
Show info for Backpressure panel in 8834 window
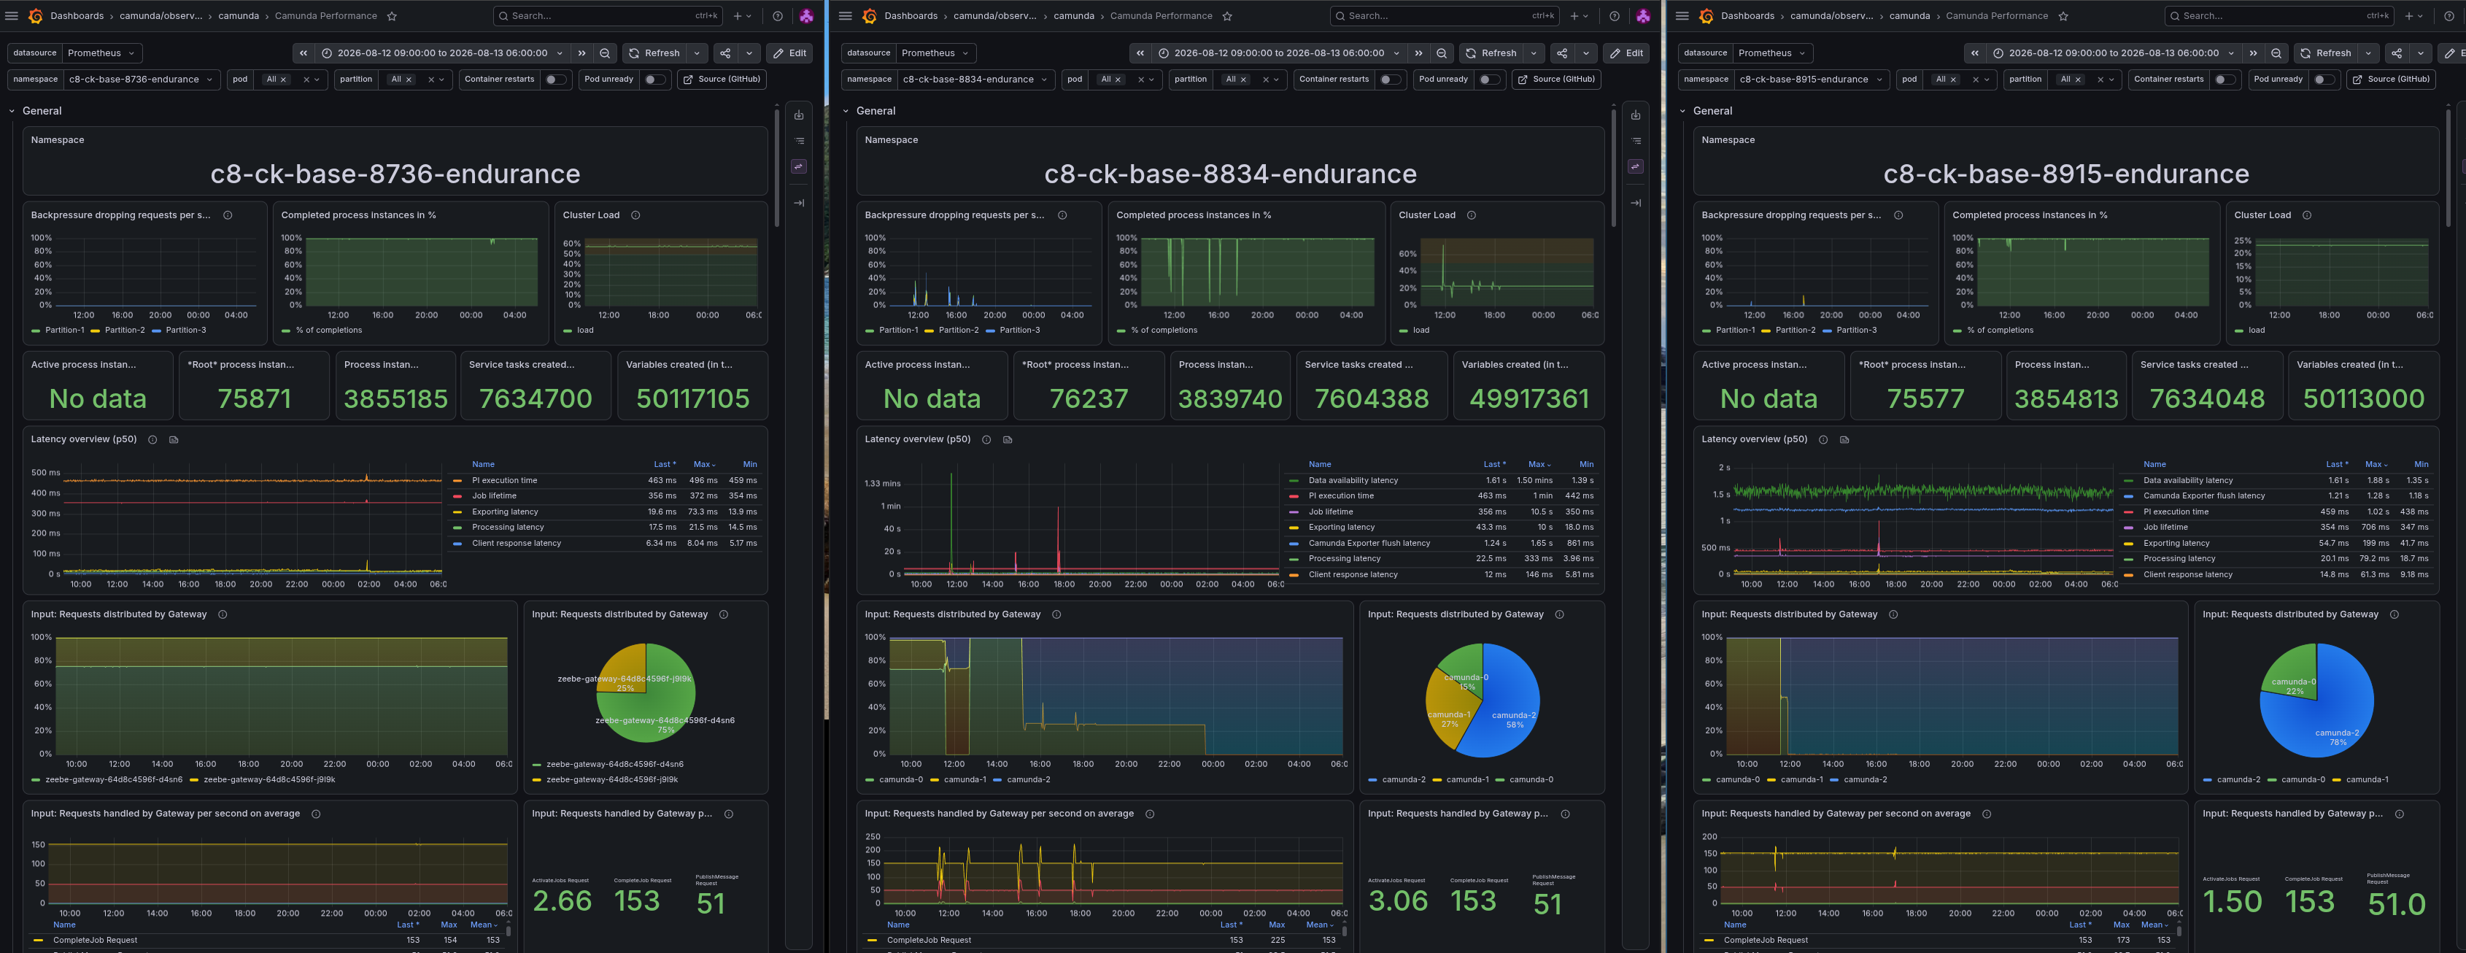(x=1062, y=215)
